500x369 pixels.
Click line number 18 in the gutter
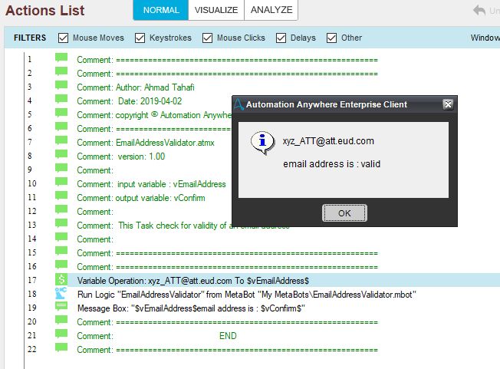pos(32,294)
